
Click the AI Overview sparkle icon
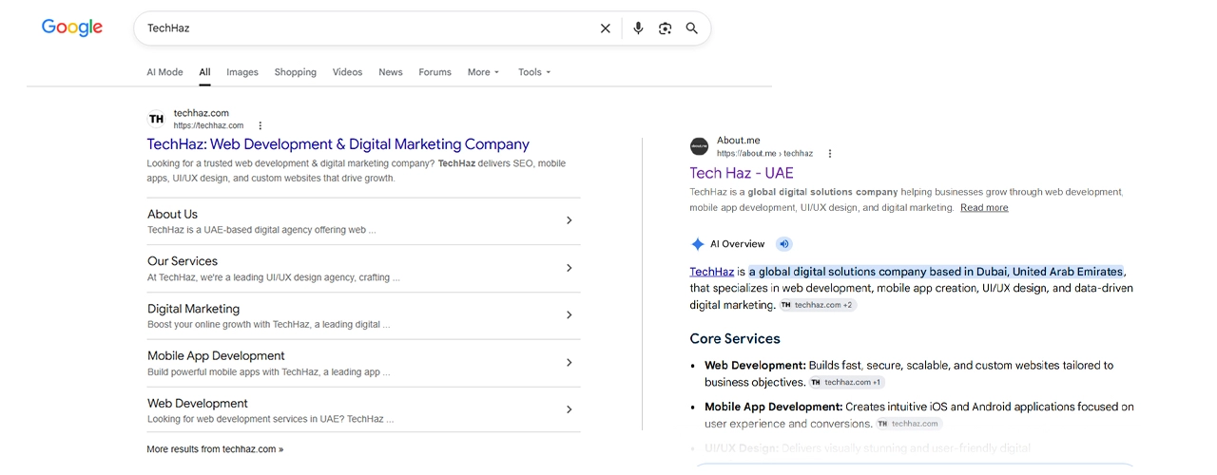click(x=698, y=244)
